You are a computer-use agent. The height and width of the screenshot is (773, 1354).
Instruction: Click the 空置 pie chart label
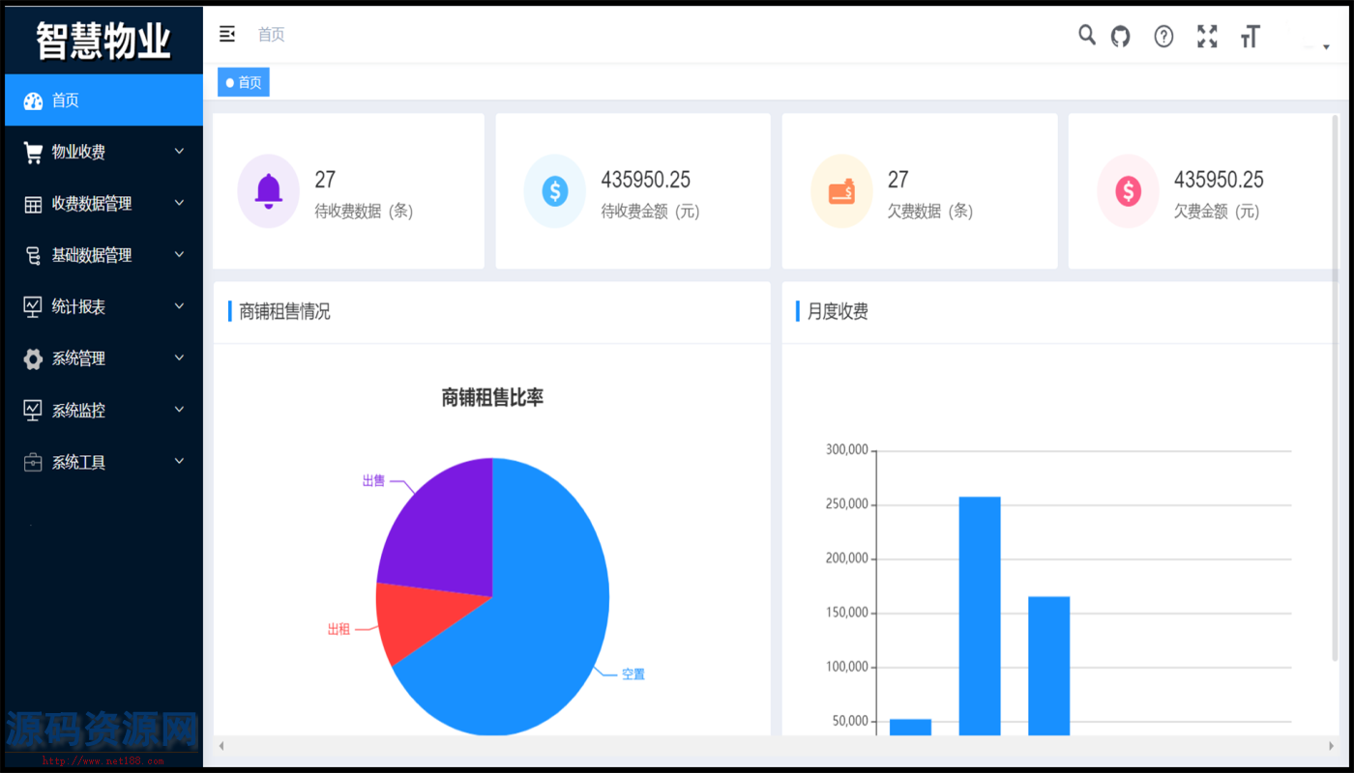(x=633, y=674)
